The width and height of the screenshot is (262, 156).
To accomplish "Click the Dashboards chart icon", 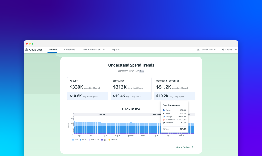I will click(x=198, y=50).
